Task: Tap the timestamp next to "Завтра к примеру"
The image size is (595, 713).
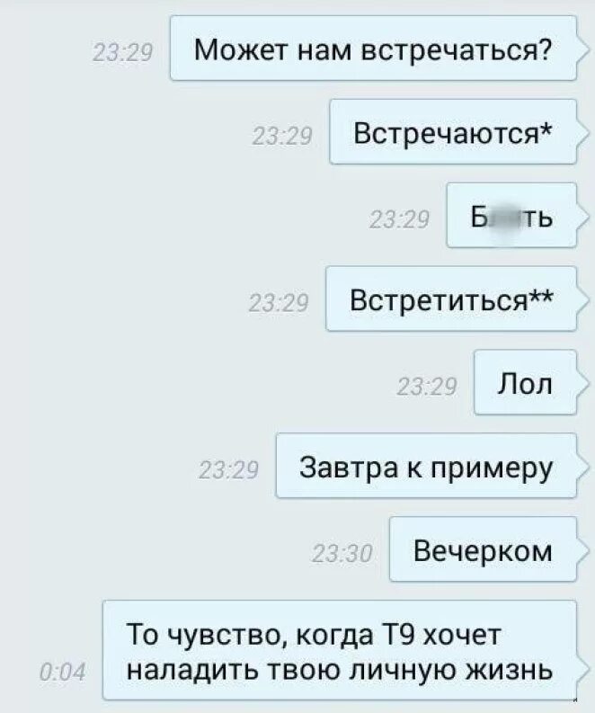Action: click(x=228, y=470)
